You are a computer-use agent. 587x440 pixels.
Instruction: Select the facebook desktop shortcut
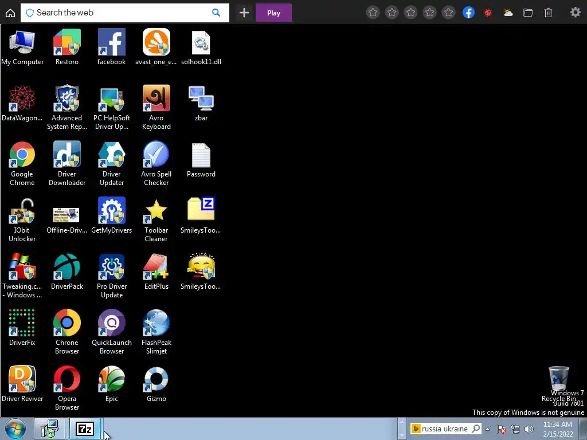pyautogui.click(x=112, y=42)
